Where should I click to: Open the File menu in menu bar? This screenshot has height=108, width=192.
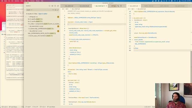coord(9,1)
